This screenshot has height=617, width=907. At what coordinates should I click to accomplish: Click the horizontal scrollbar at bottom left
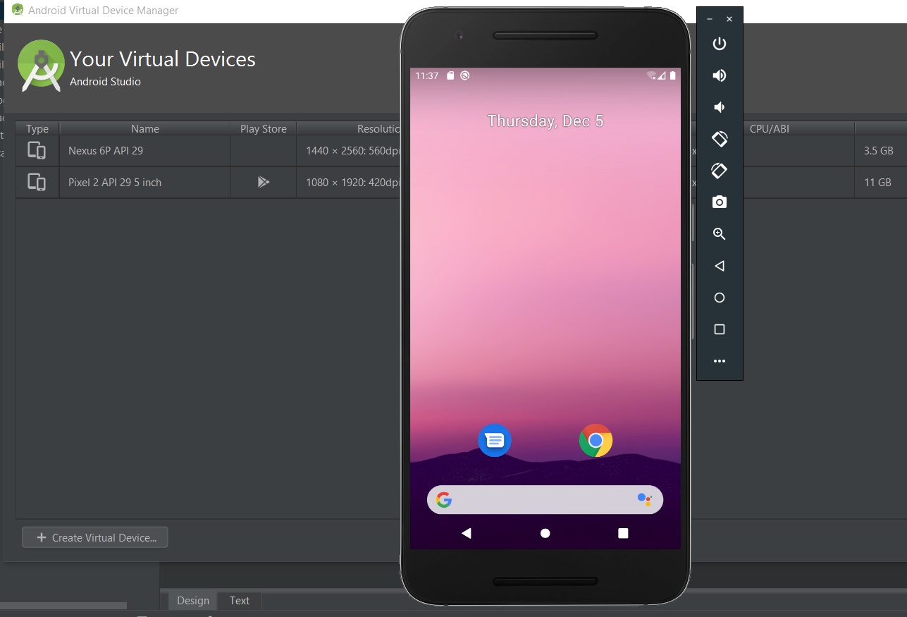coord(62,606)
